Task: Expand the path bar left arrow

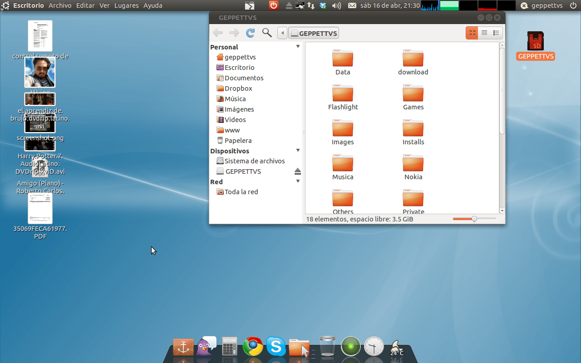Action: [x=282, y=33]
